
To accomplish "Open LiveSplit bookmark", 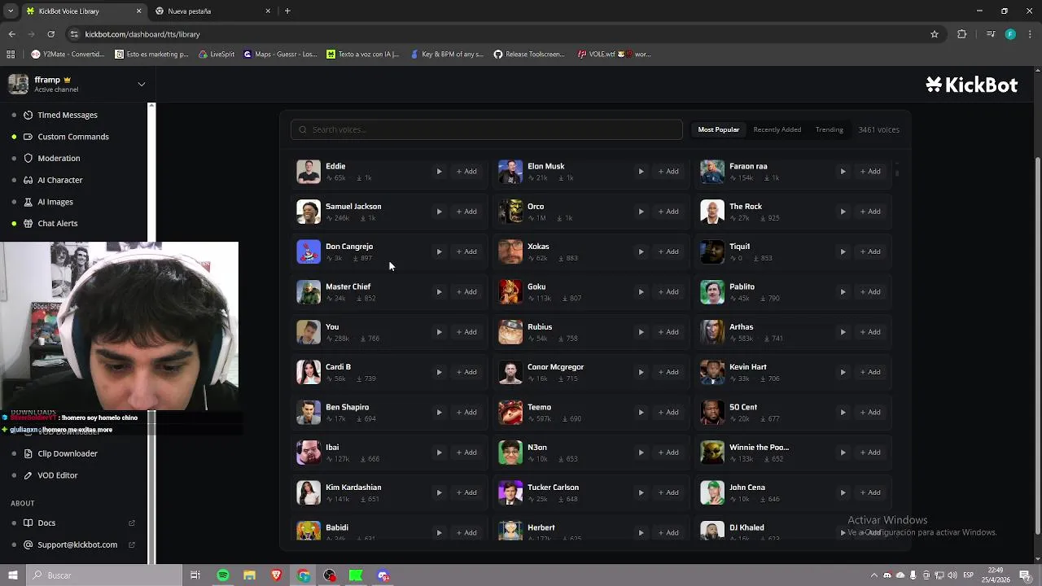I will [x=216, y=55].
